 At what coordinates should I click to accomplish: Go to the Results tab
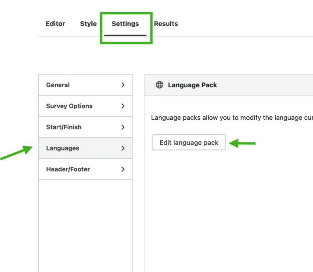pyautogui.click(x=166, y=24)
